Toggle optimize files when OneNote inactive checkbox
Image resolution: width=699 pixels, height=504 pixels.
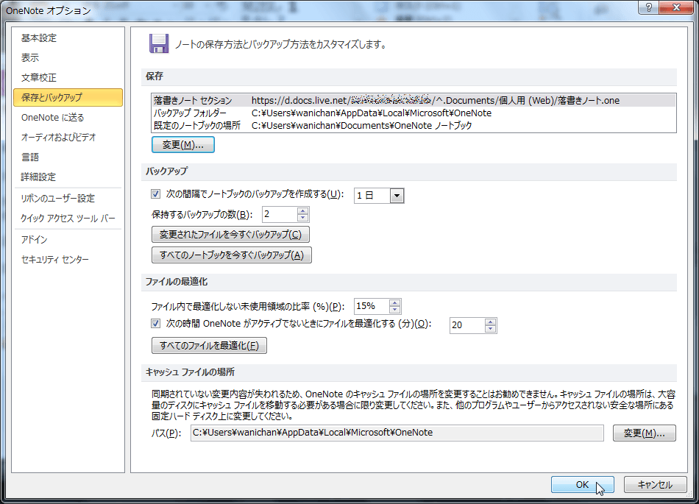[x=155, y=324]
